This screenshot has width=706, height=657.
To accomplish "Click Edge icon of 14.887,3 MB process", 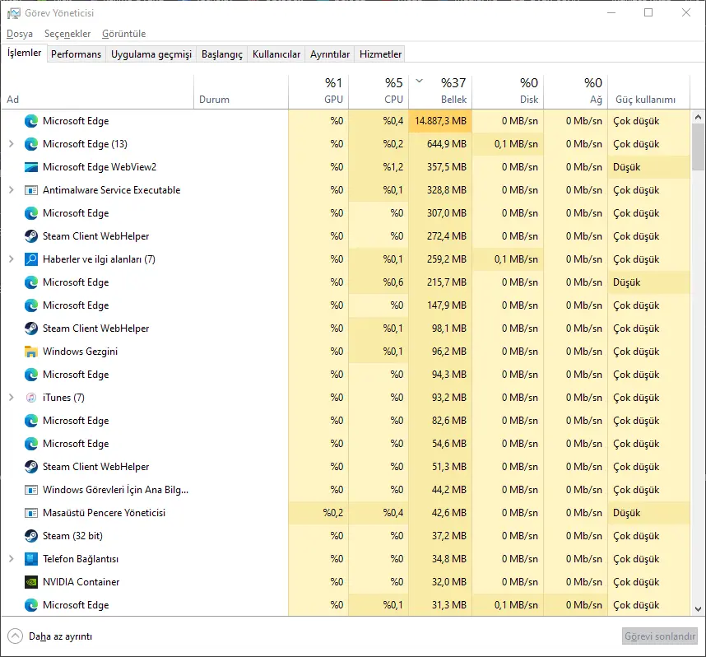I will [x=31, y=121].
